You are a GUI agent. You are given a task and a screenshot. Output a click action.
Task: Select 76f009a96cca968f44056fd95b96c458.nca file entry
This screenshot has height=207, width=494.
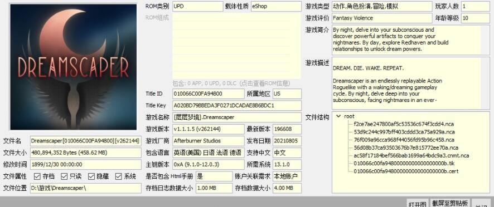404,140
